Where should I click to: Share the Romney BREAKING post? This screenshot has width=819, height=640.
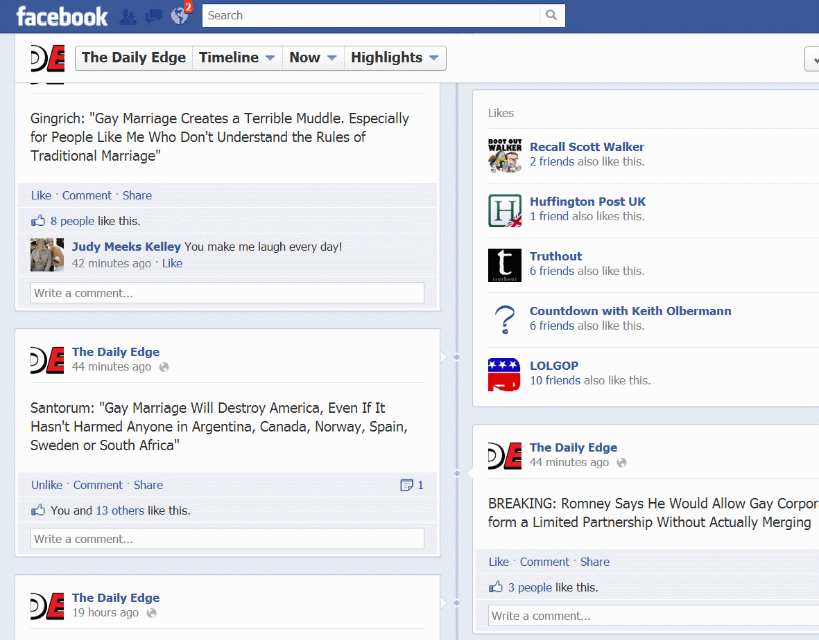594,562
